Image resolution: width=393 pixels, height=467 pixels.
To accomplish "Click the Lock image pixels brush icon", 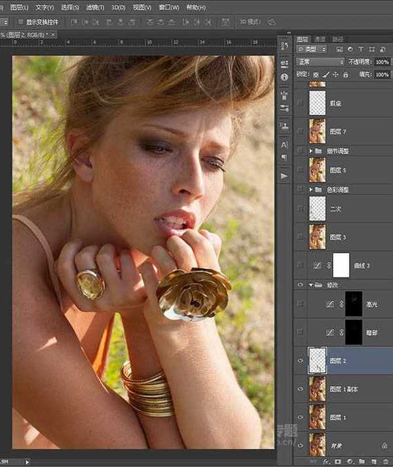I will pyautogui.click(x=326, y=75).
